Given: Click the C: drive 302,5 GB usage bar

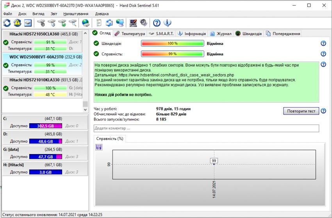Looking at the screenshot, I should pos(46,126).
